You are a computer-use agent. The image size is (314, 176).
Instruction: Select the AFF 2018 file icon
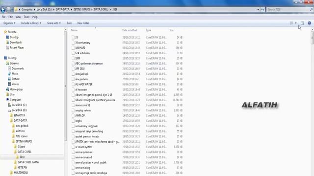(x=73, y=68)
